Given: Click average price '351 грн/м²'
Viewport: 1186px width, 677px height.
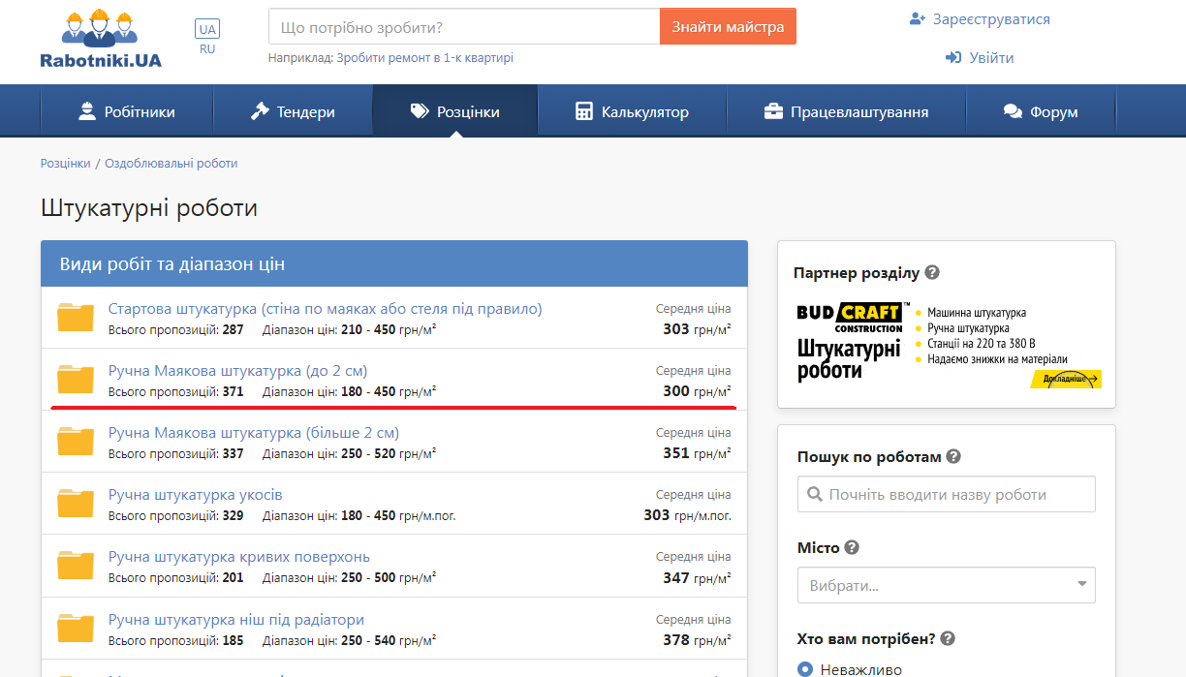Looking at the screenshot, I should (x=697, y=453).
